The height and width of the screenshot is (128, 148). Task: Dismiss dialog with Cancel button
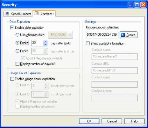112,121
